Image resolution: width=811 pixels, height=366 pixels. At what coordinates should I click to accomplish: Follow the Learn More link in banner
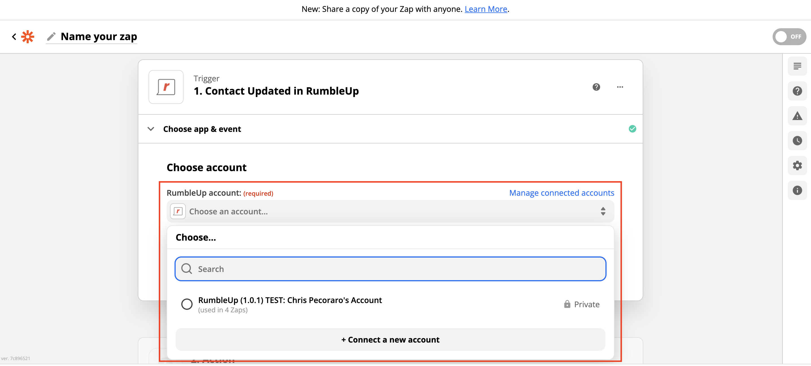coord(485,9)
